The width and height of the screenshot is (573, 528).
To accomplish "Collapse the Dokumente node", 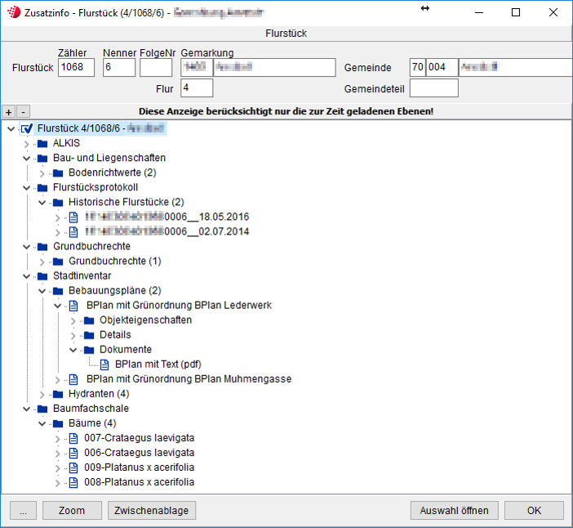I will (73, 350).
